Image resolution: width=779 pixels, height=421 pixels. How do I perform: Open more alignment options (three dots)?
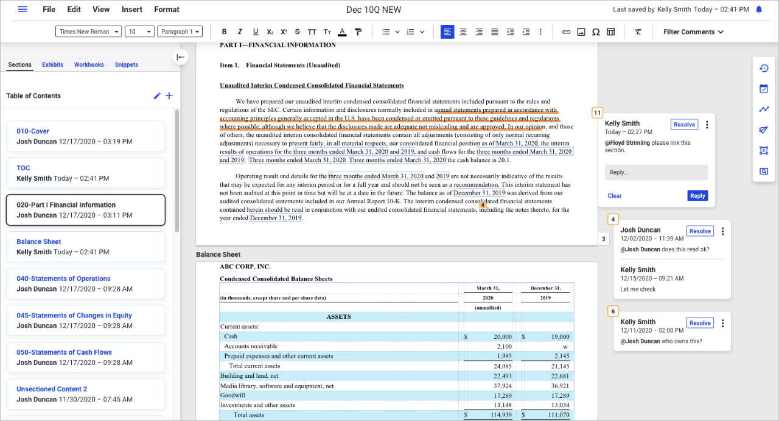(x=540, y=32)
